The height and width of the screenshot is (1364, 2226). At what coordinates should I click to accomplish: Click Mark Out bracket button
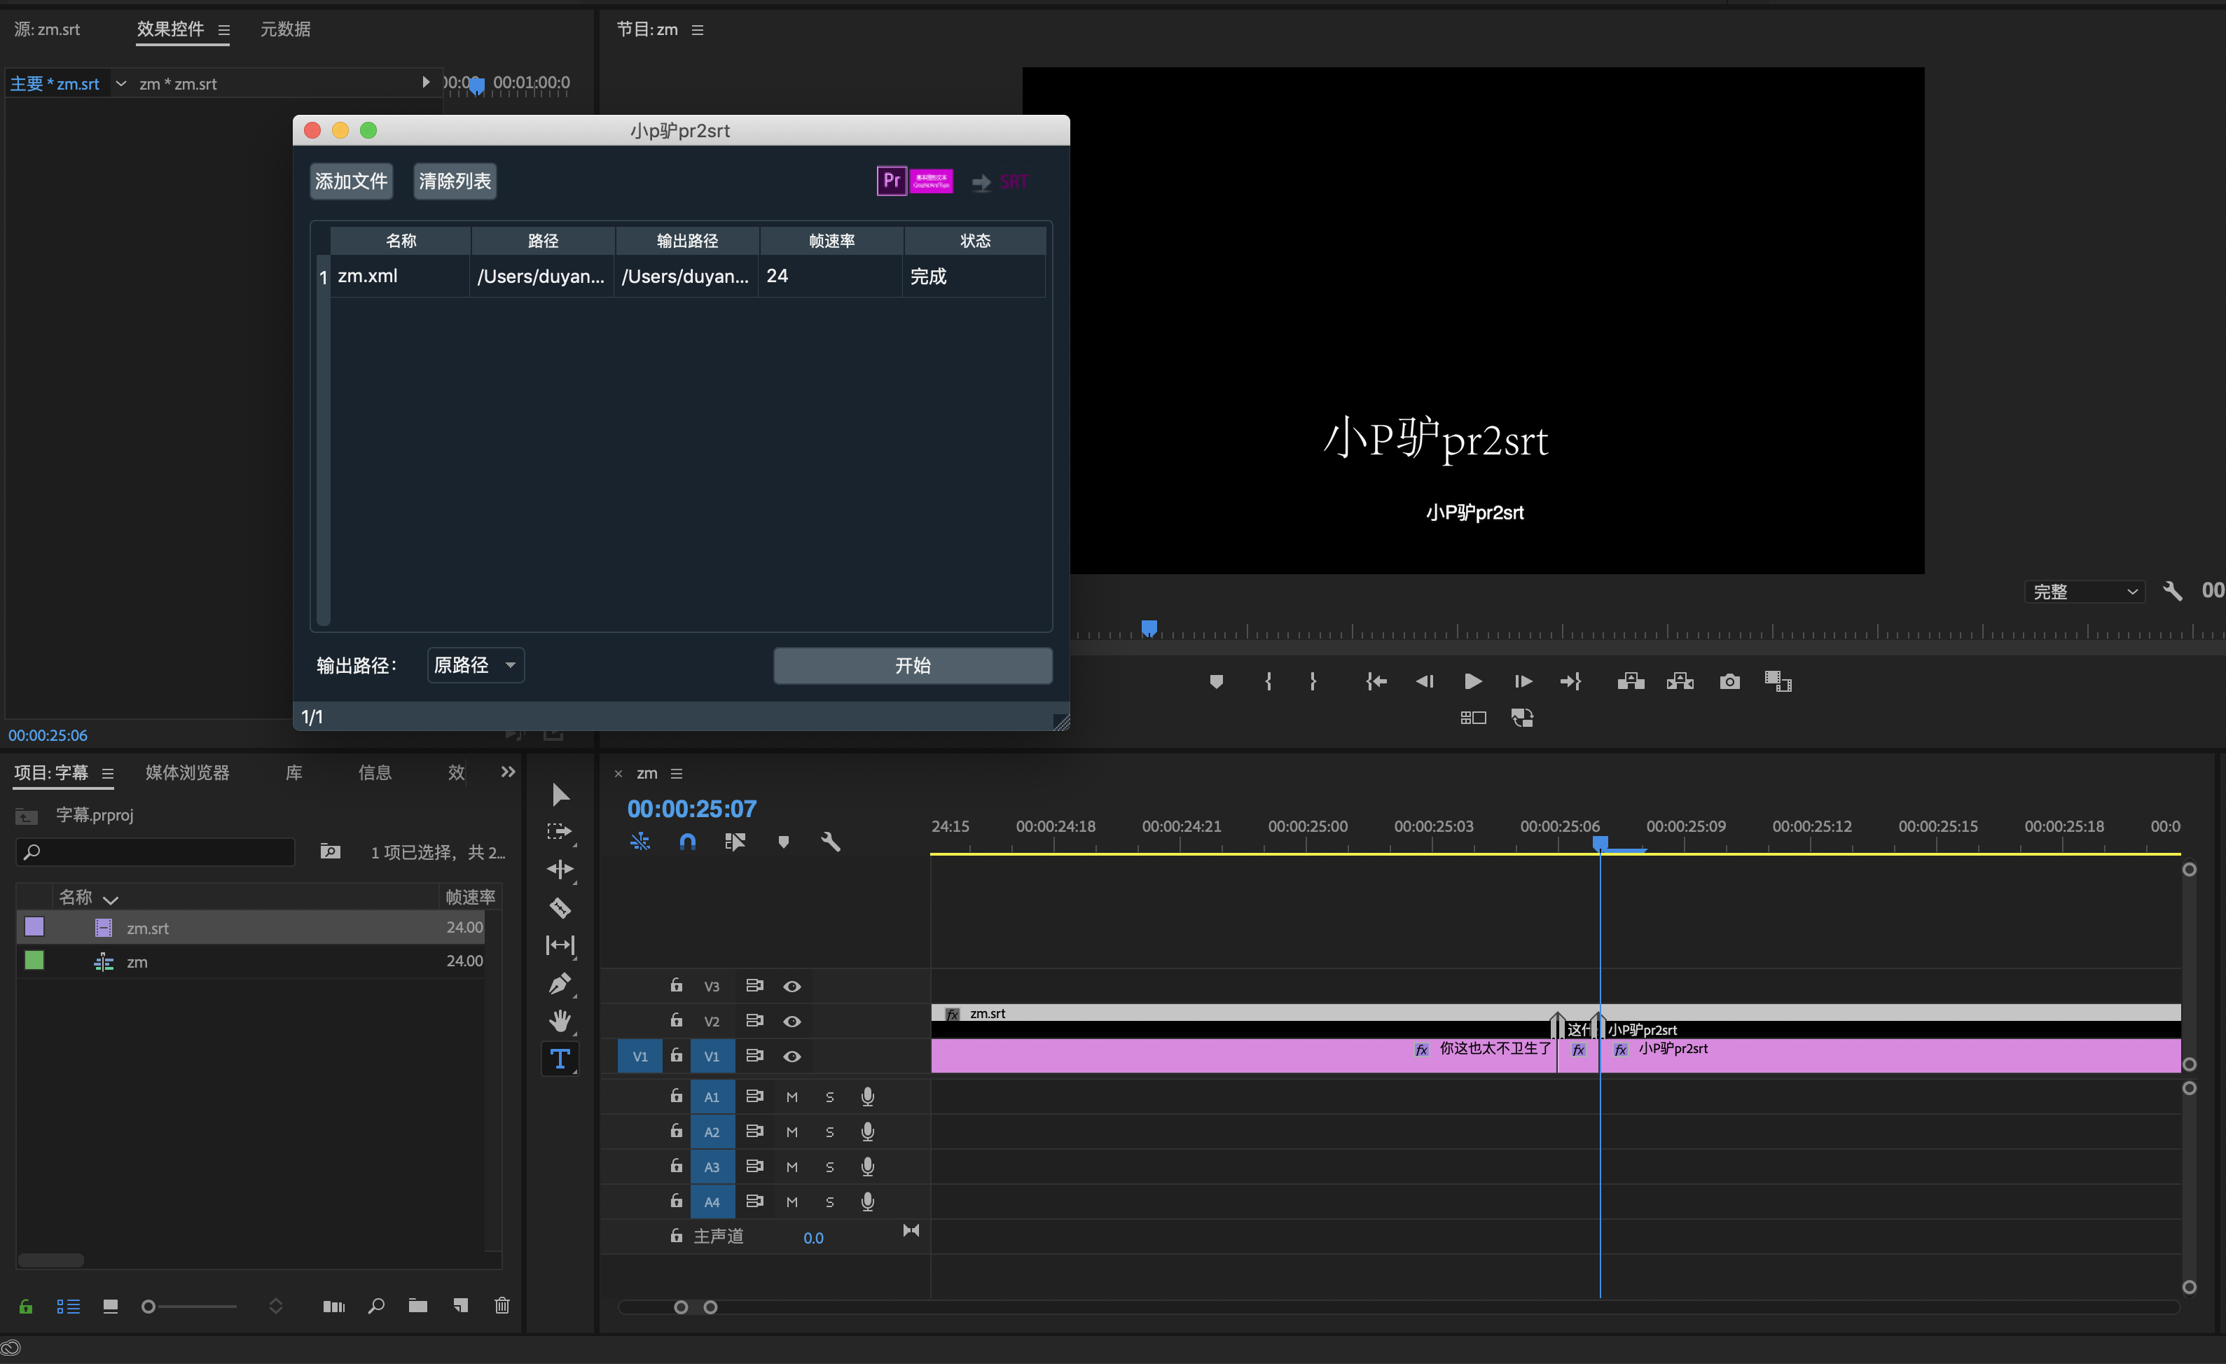1313,682
